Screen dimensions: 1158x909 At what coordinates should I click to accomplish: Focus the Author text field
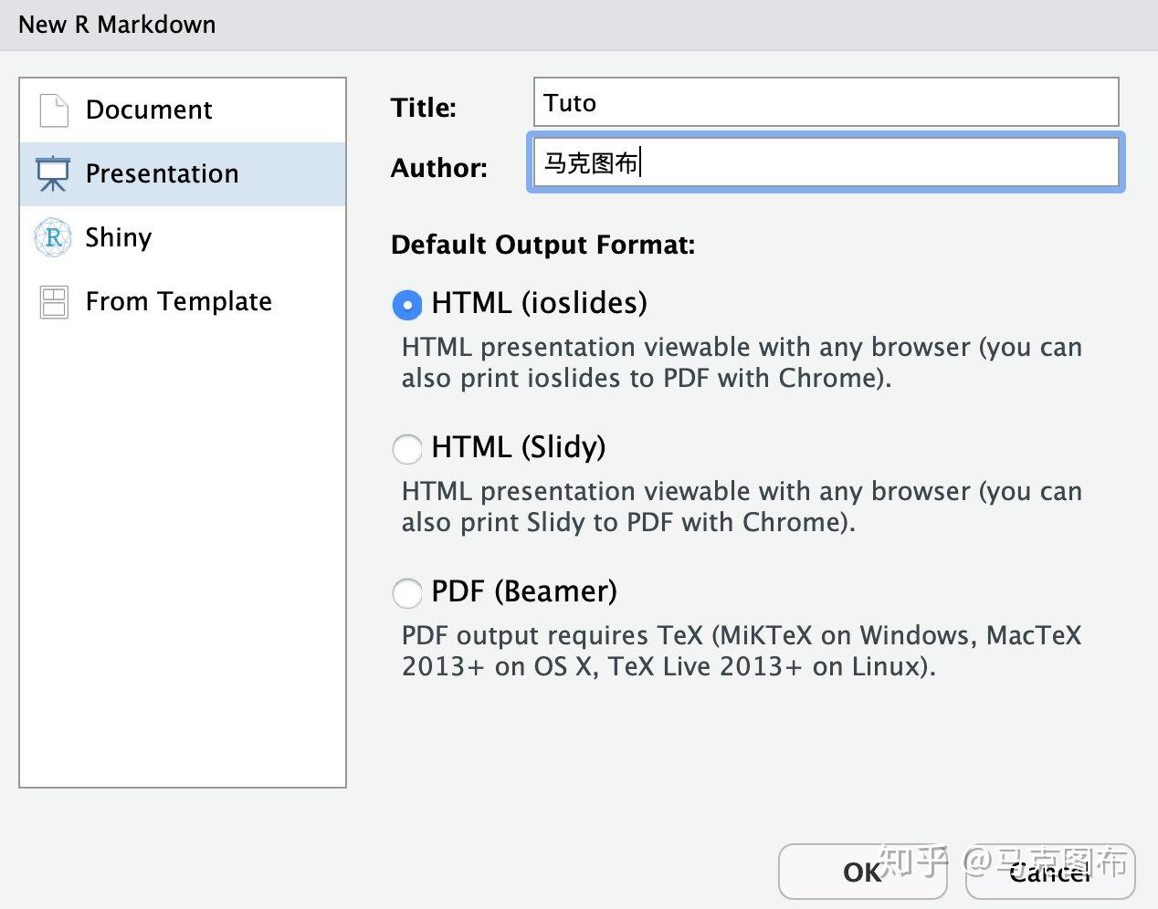click(x=825, y=162)
